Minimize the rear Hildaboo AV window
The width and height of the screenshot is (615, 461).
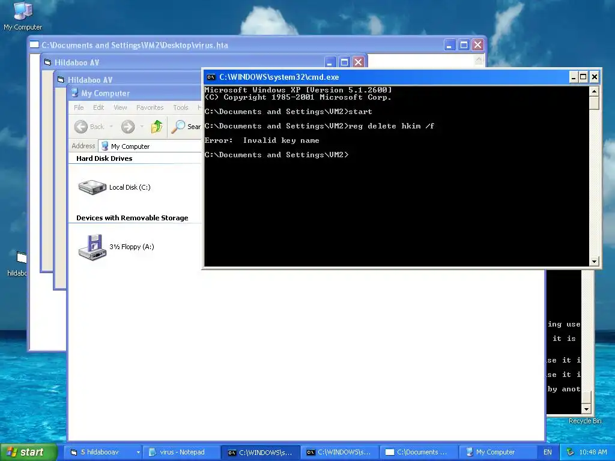(x=330, y=62)
